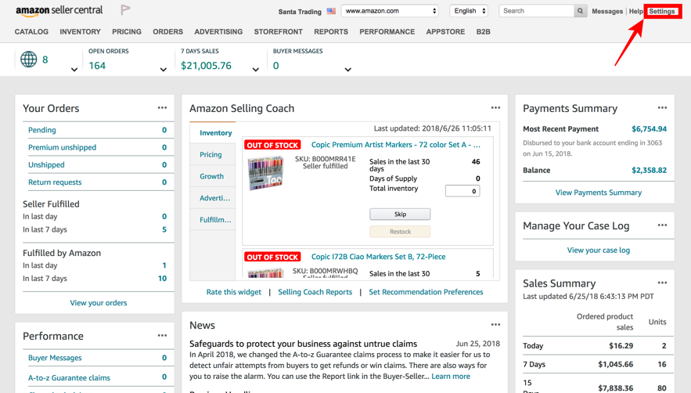Open the Advertising menu

218,32
